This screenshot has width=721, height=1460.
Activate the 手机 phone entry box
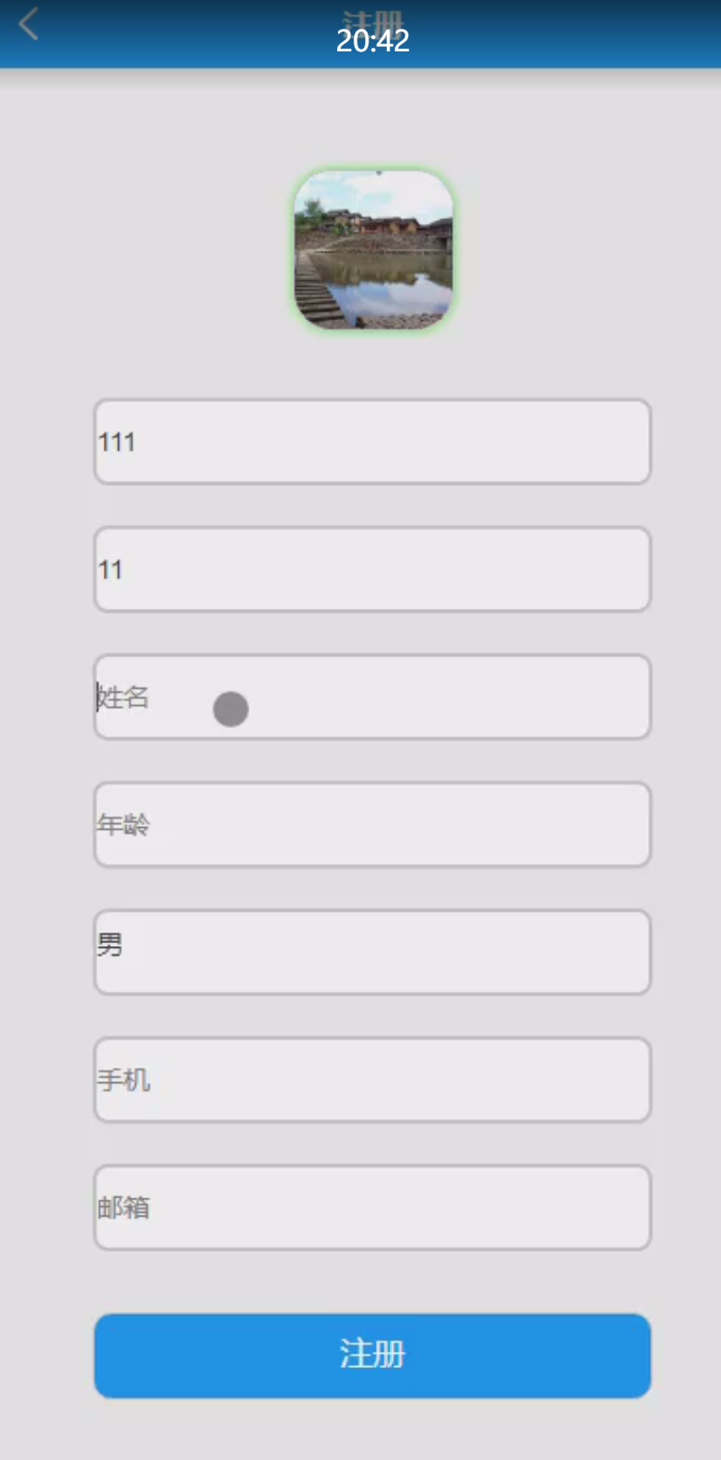click(x=372, y=1079)
